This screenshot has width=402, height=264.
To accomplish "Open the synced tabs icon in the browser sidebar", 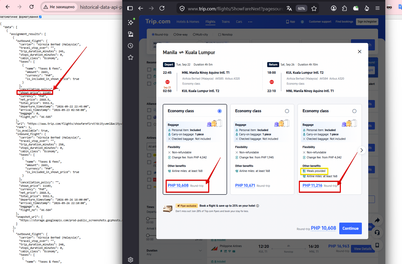I will tap(131, 34).
